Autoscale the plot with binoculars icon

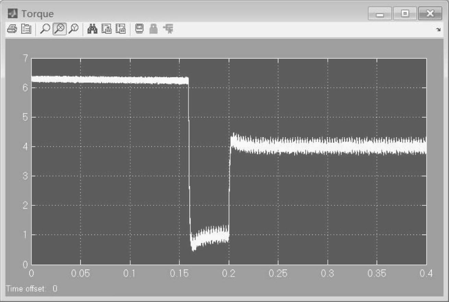(x=93, y=29)
